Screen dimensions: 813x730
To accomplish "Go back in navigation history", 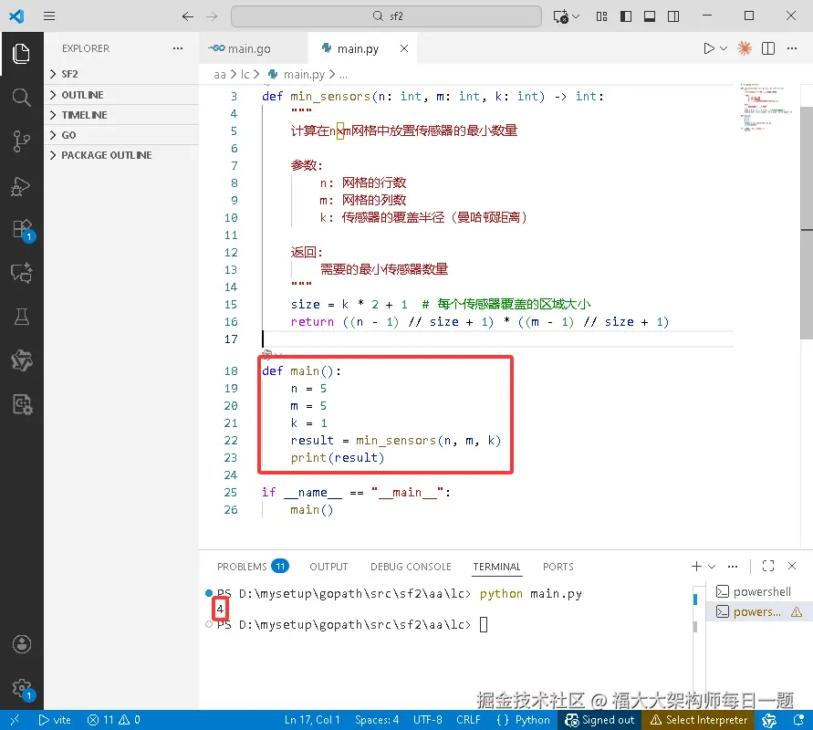I will point(188,16).
